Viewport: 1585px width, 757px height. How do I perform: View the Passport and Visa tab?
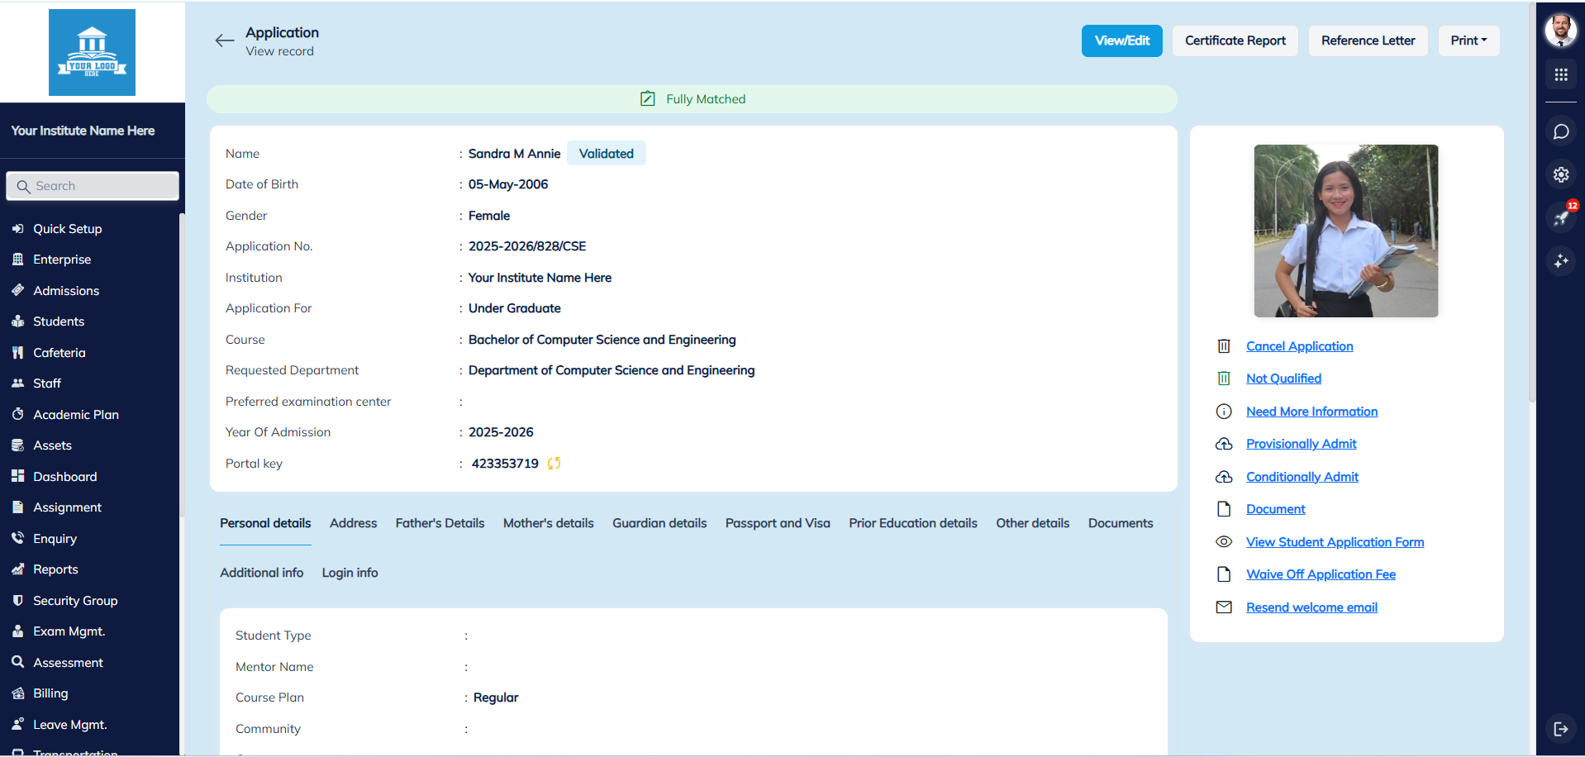click(x=777, y=523)
